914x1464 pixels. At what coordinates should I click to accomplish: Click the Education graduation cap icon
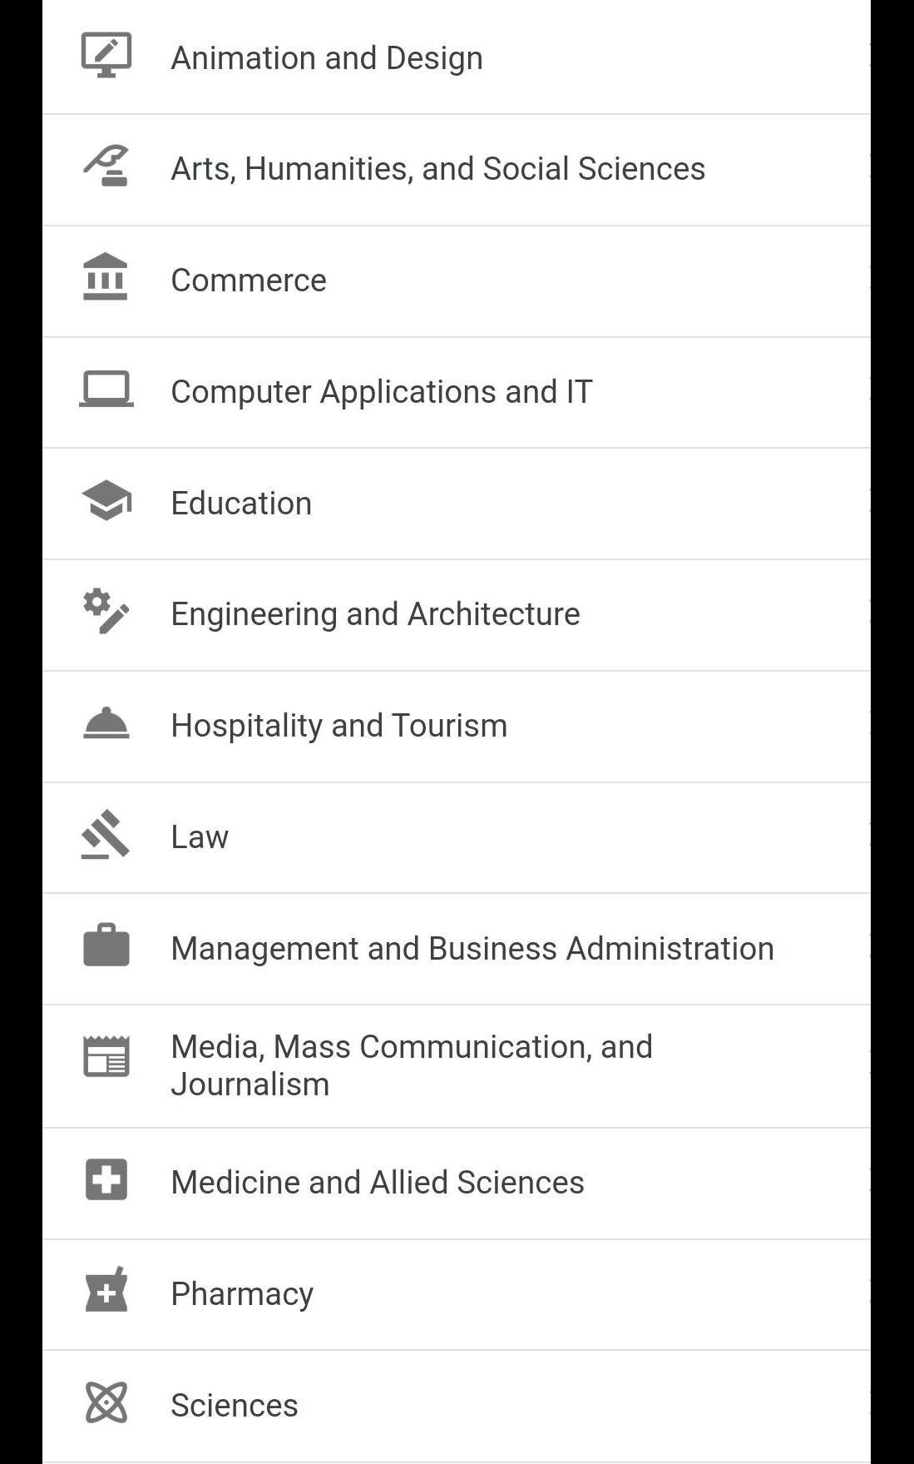click(x=106, y=501)
